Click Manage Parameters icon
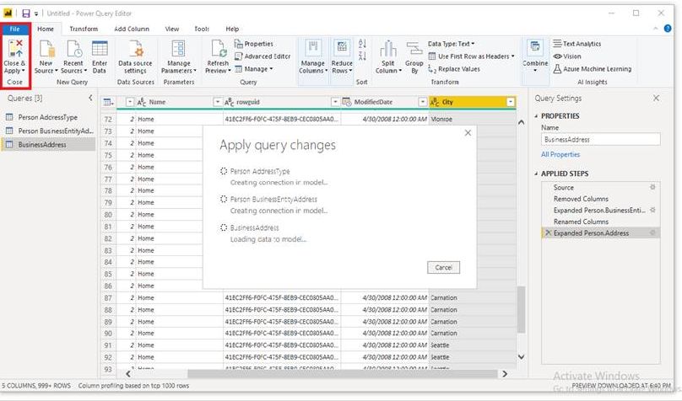 (x=178, y=48)
